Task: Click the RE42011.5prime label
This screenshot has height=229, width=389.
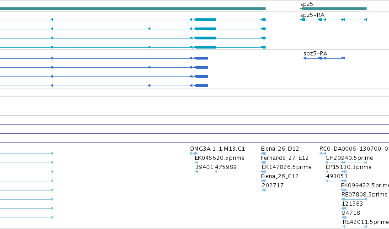Action: coord(366,222)
